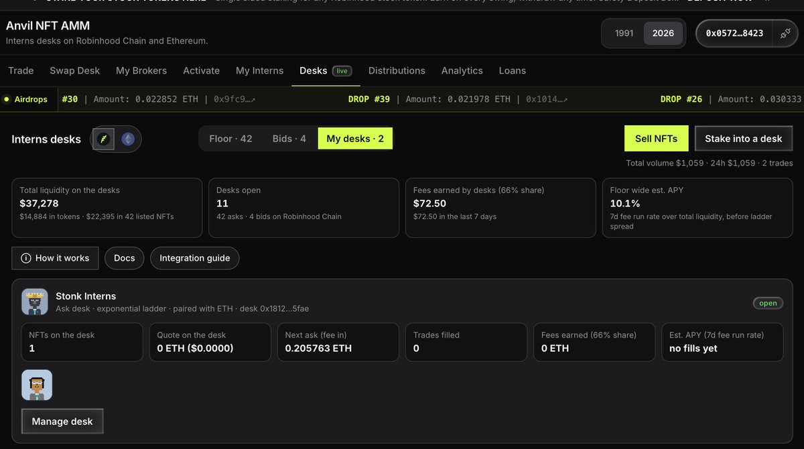Switch theme to 2026
The width and height of the screenshot is (804, 449).
point(663,33)
